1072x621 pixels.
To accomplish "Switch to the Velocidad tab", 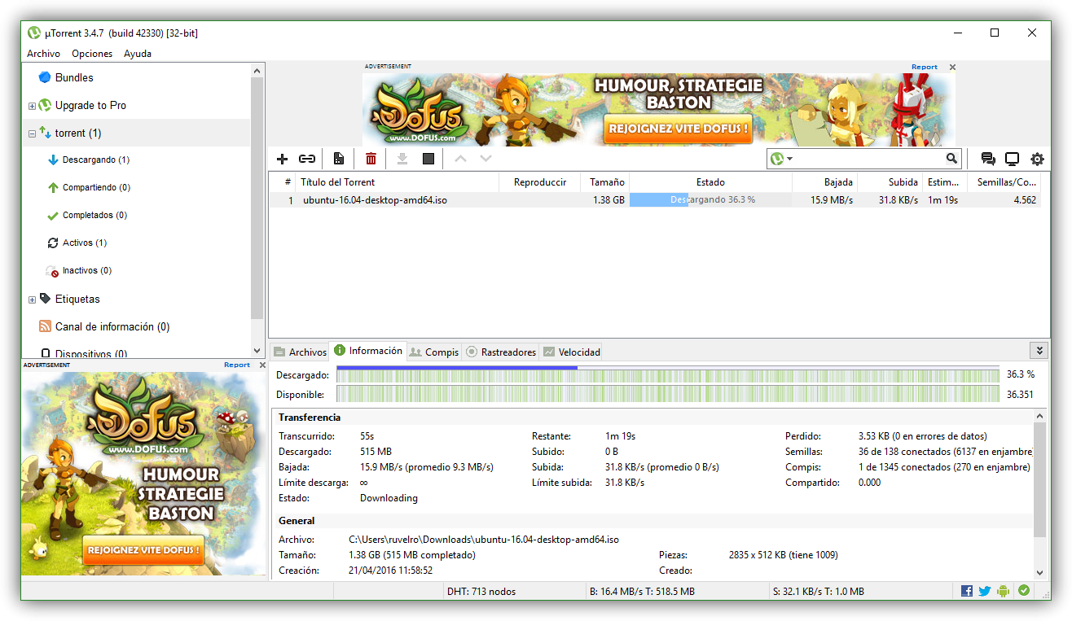I will [x=572, y=352].
